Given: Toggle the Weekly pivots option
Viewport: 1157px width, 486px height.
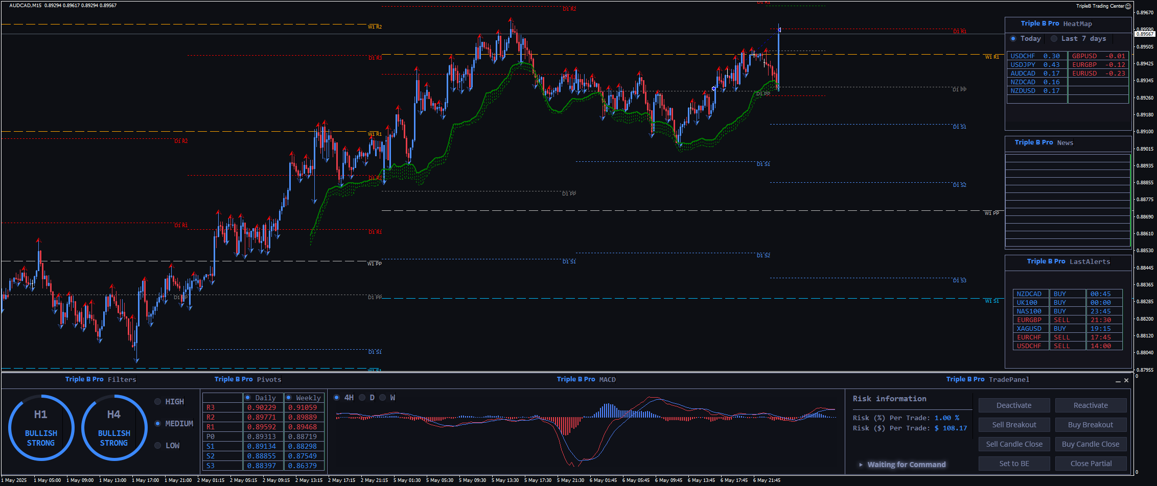Looking at the screenshot, I should pos(289,398).
